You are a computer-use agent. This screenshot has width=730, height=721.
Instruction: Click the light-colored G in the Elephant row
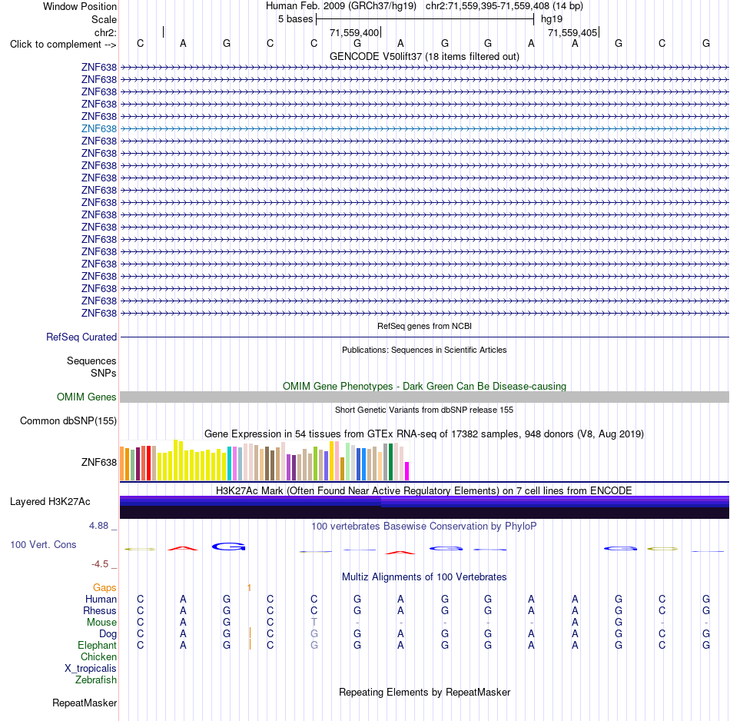(x=314, y=645)
